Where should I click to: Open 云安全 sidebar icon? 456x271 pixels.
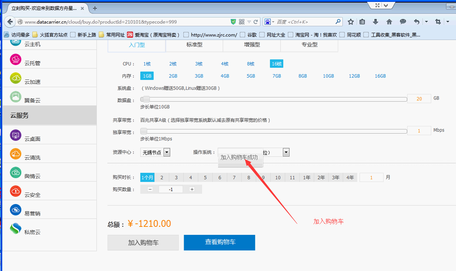tap(16, 191)
